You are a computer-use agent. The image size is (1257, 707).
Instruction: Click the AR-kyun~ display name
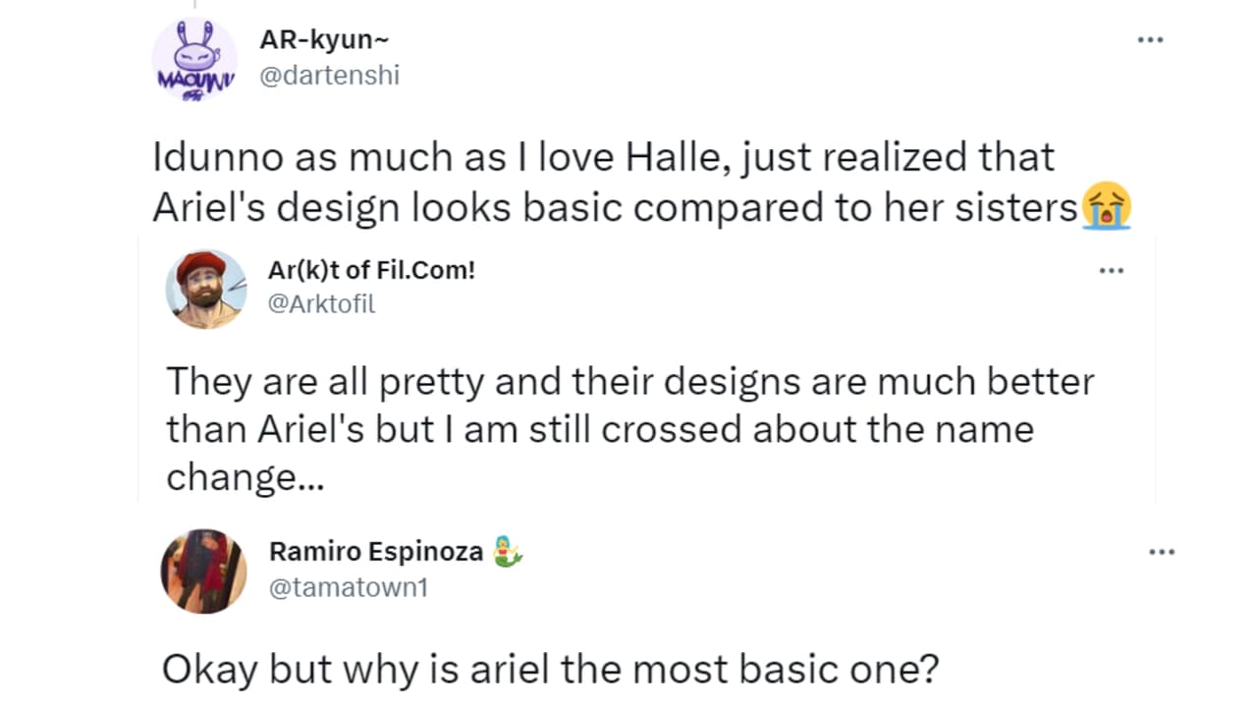(x=324, y=39)
